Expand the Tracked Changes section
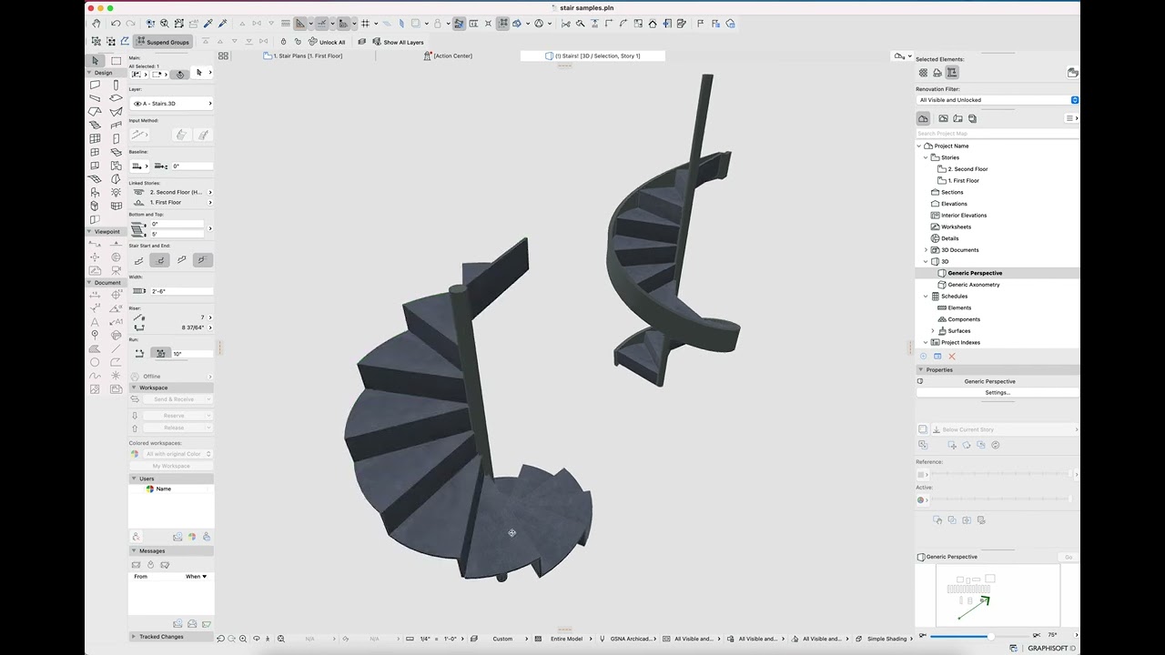 (134, 637)
